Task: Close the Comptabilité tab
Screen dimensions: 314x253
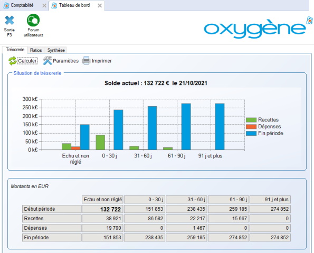Action: 44,6
